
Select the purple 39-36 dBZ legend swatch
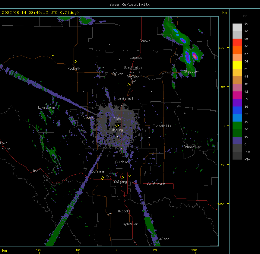pos(237,103)
